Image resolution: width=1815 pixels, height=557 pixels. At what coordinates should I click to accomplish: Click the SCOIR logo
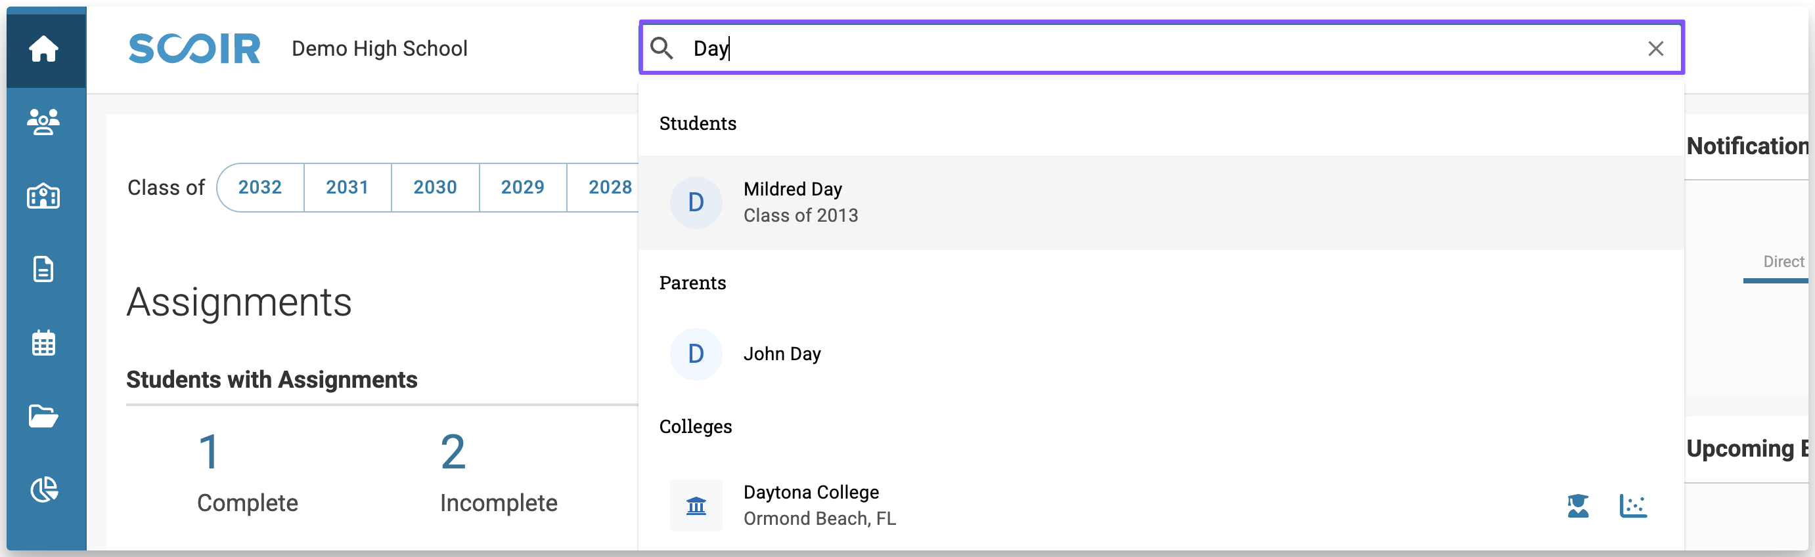194,49
